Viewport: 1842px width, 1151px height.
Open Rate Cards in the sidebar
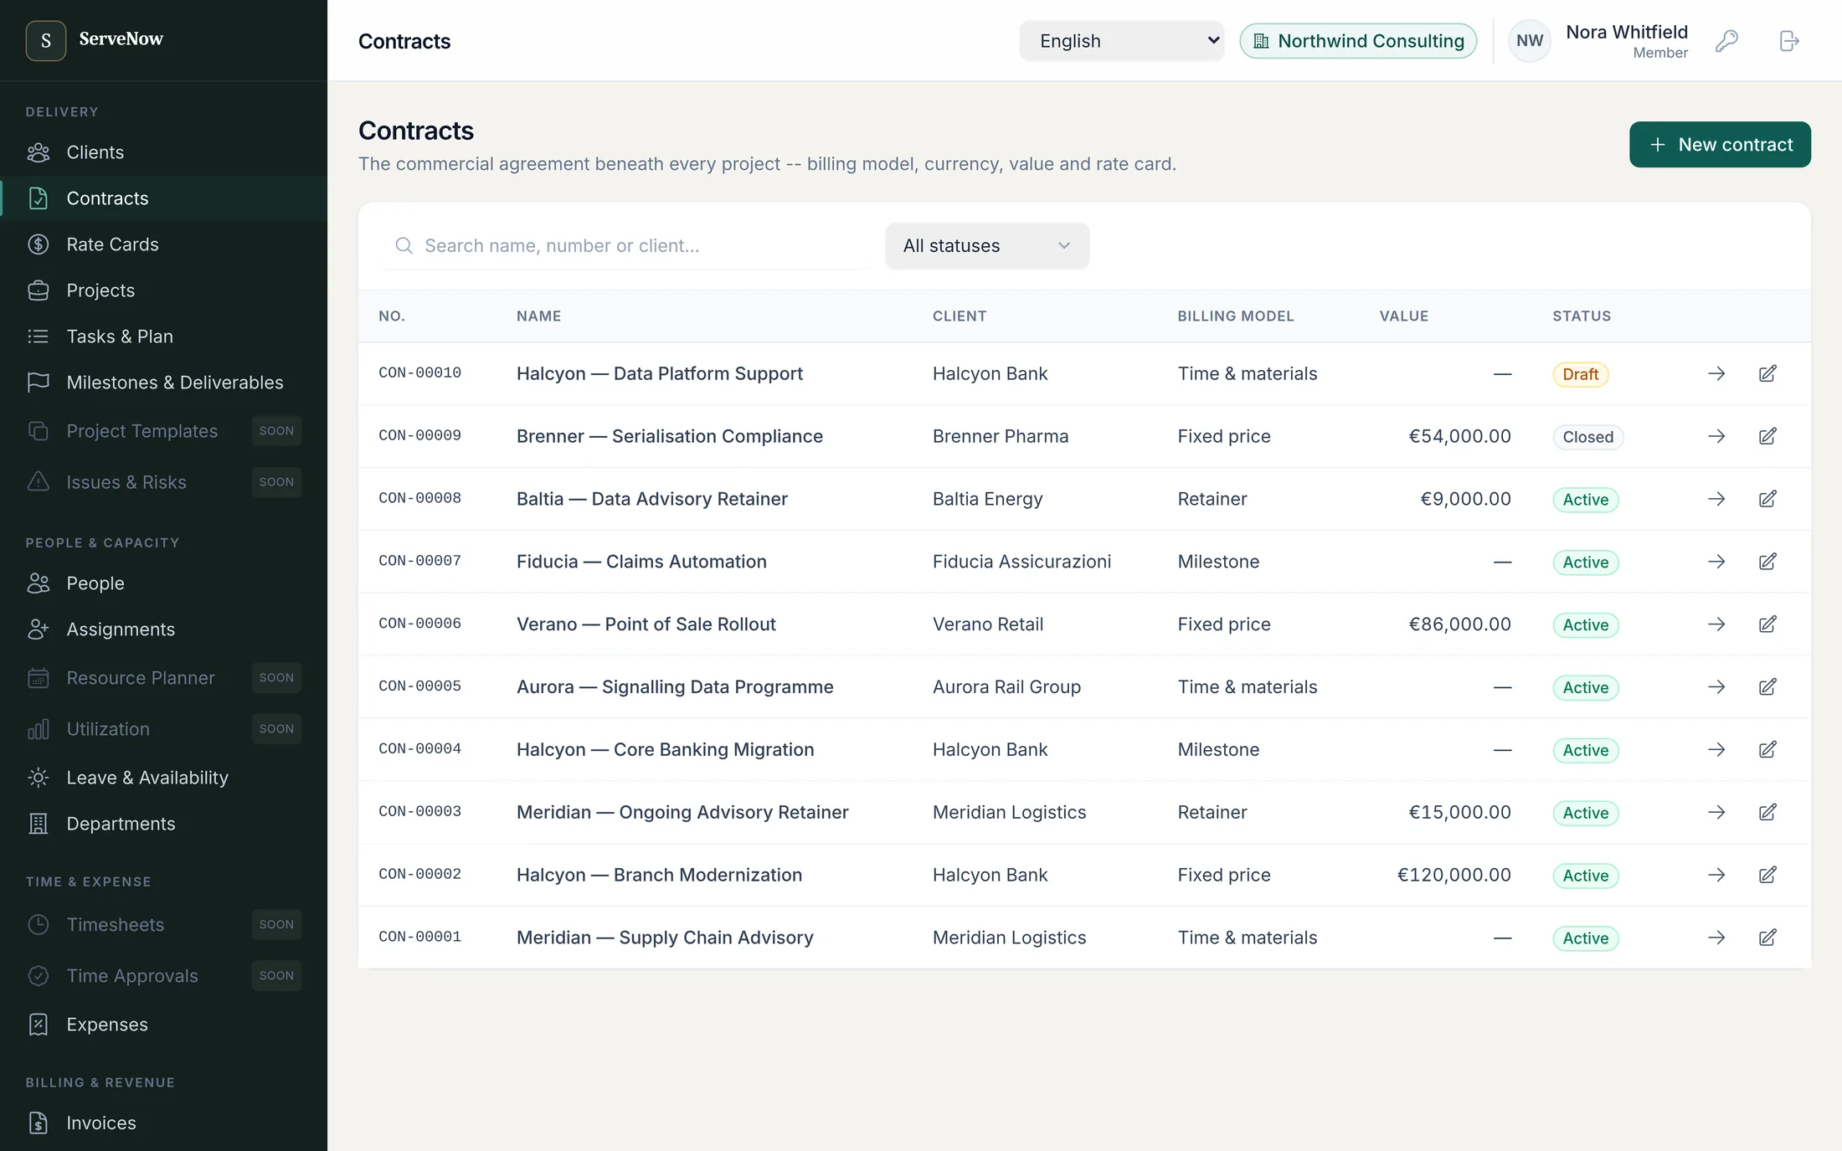(x=164, y=244)
